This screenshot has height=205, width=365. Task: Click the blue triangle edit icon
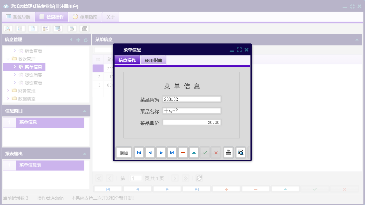194,152
